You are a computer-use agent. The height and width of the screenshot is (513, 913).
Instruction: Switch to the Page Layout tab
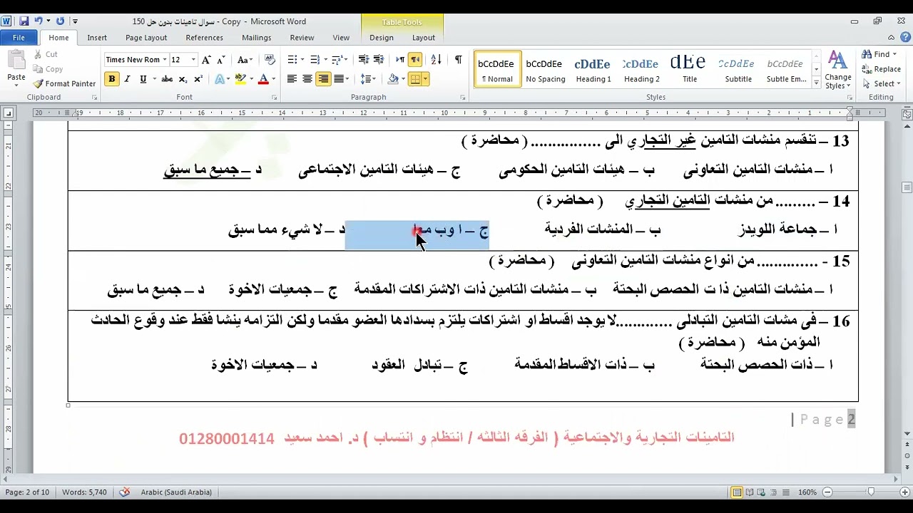(146, 38)
